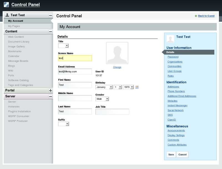Click the Change link under the portrait
Viewport: 222px width, 169px height.
117,67
